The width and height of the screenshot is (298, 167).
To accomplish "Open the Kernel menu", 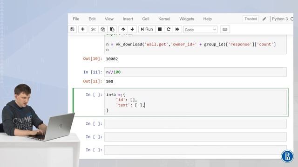I will pos(164,19).
